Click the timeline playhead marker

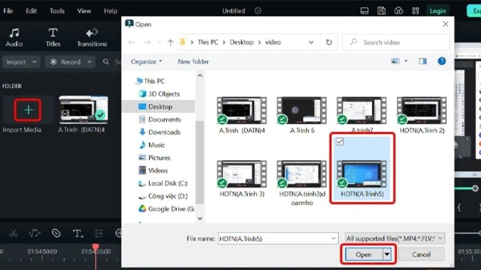click(x=96, y=247)
